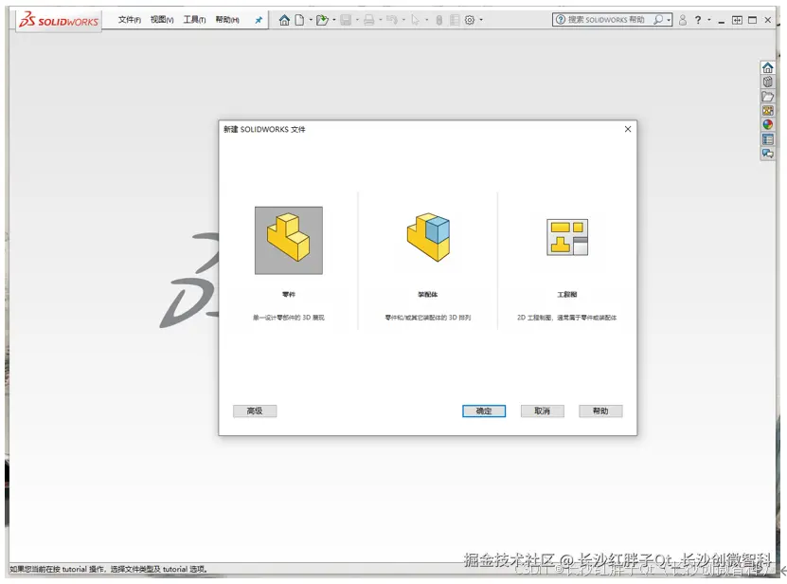Click the search magnifier icon
This screenshot has height=584, width=787.
[x=657, y=20]
